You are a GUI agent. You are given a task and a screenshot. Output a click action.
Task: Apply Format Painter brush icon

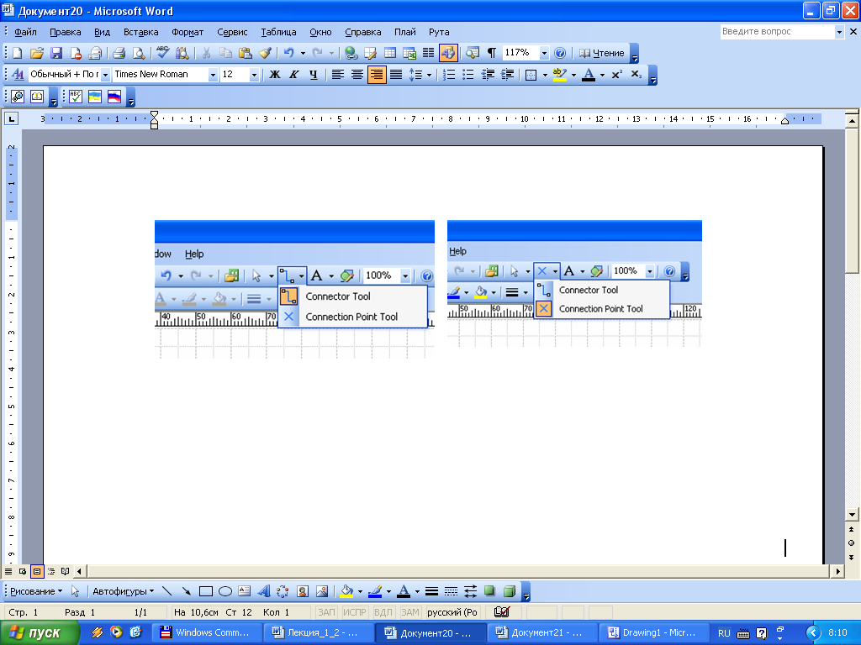pos(265,53)
